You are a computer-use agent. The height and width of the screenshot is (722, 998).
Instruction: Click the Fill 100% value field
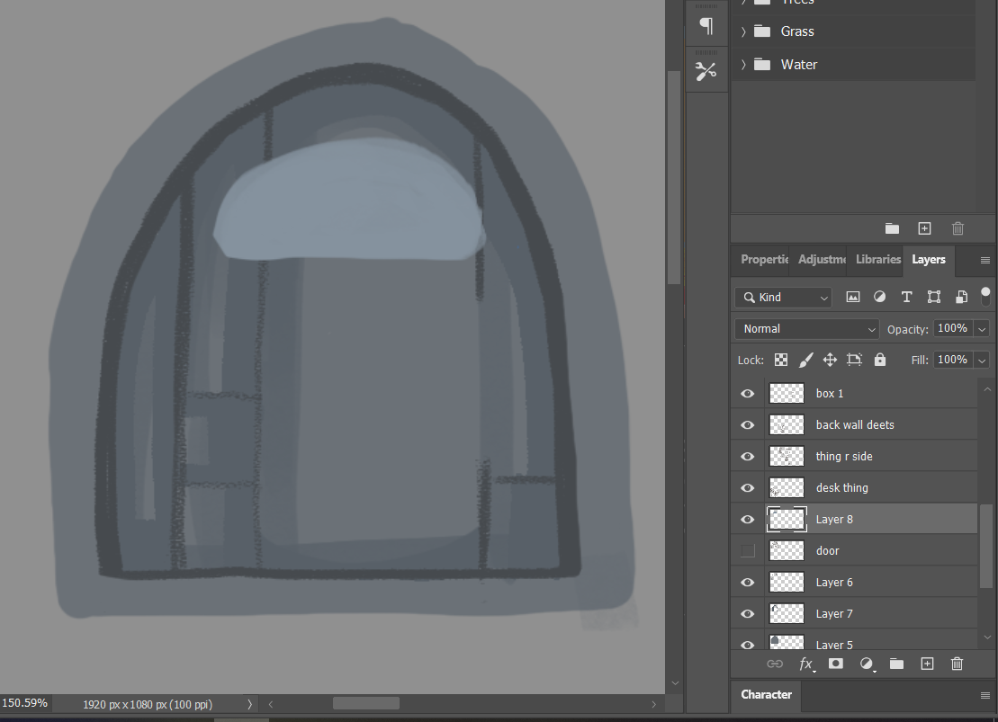point(953,360)
